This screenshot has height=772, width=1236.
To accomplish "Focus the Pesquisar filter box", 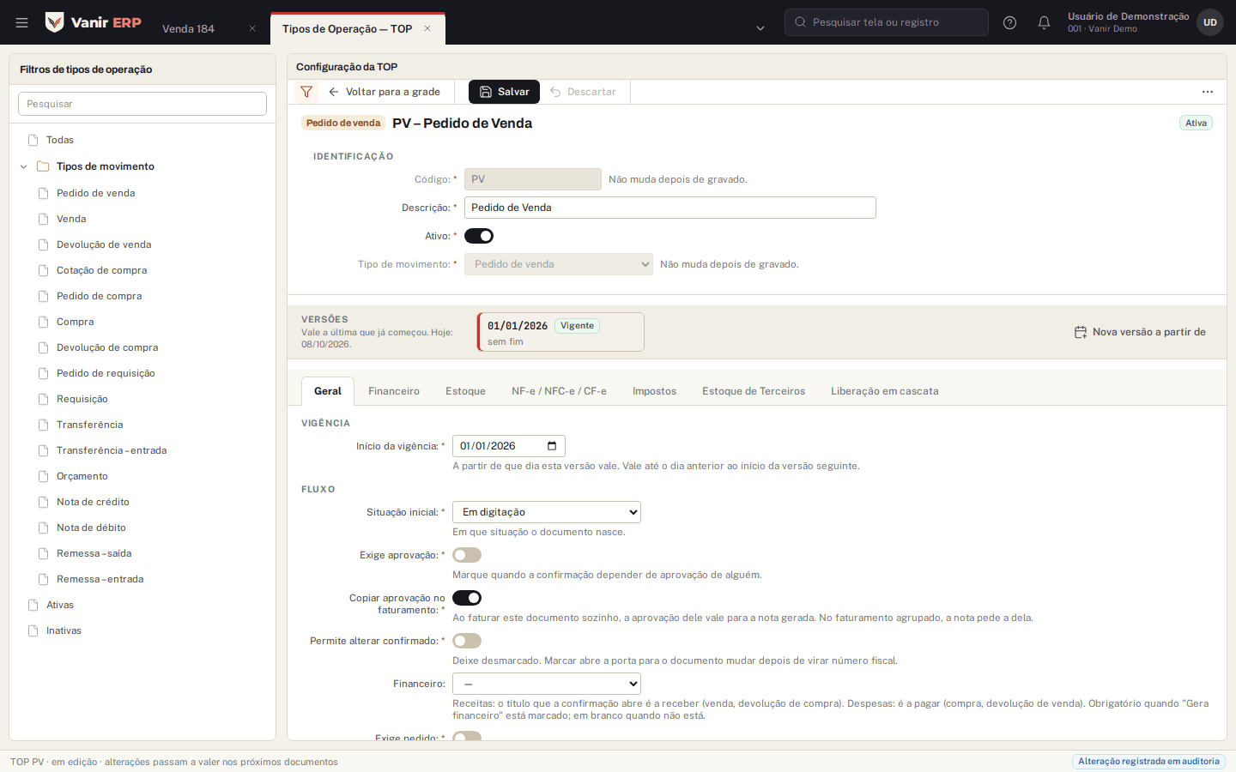I will [x=142, y=104].
